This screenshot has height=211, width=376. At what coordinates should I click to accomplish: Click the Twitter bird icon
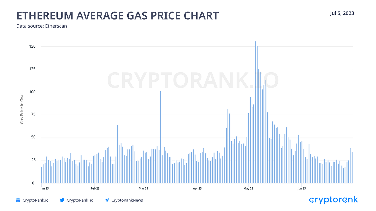(62, 200)
